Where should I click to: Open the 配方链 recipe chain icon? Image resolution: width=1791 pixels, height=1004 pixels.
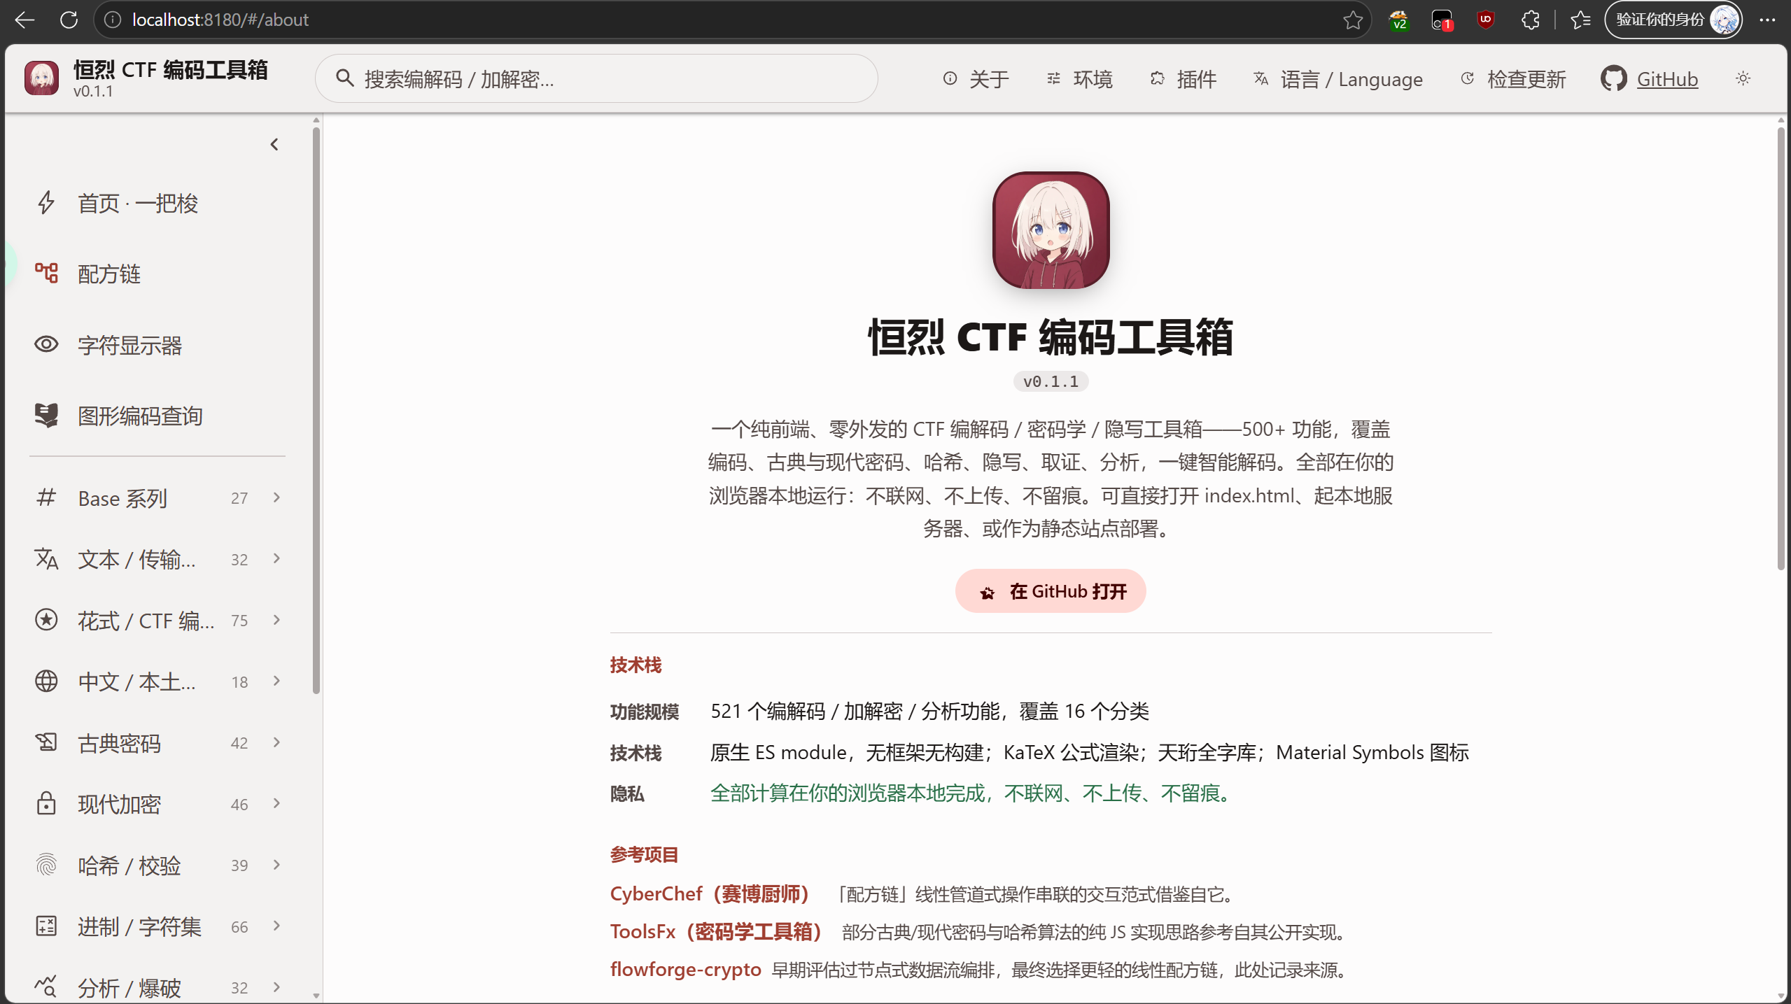(x=46, y=274)
